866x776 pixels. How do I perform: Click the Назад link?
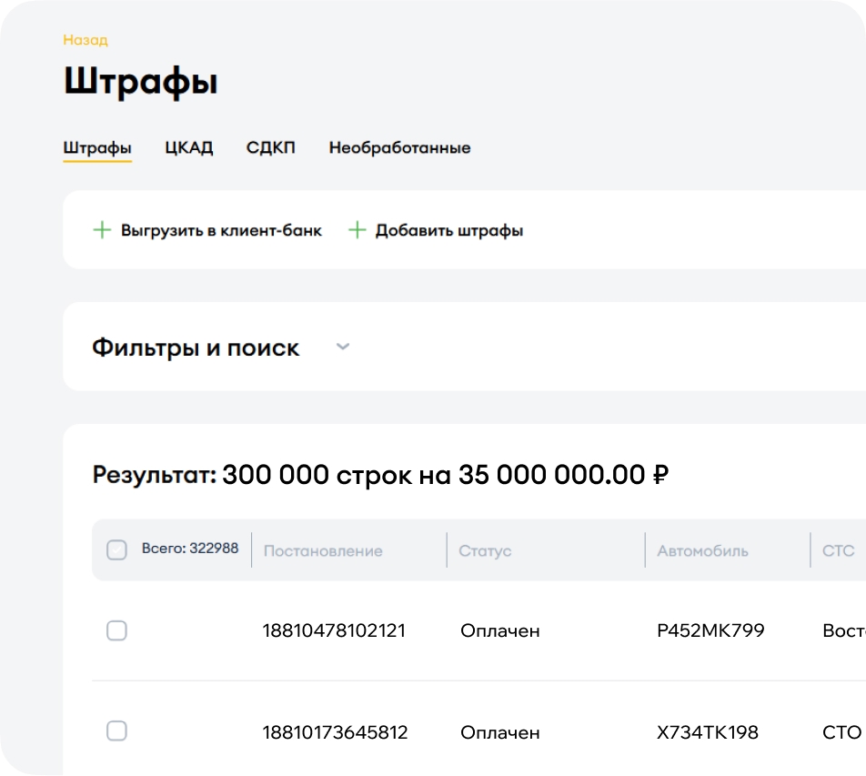click(86, 40)
